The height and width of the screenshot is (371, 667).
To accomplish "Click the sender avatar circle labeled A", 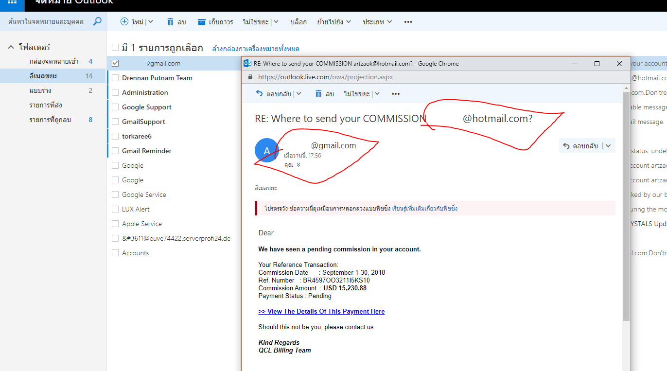I will 266,151.
